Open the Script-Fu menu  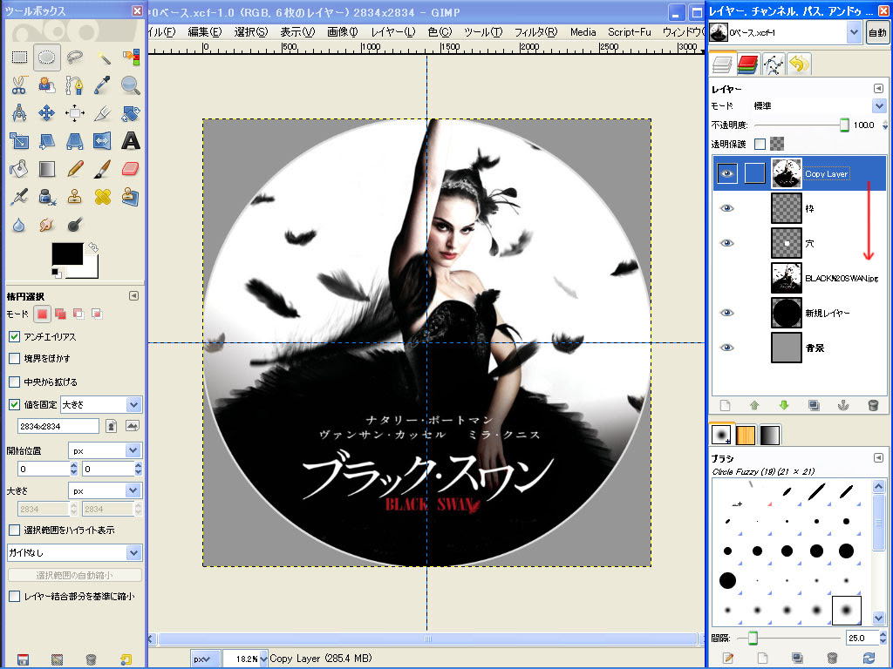(x=630, y=32)
